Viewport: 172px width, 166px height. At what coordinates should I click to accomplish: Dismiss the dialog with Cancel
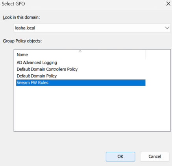tap(155, 157)
